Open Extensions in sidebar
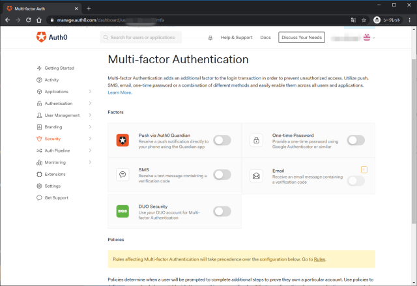Screen dimensions: 417x286 click(55, 174)
